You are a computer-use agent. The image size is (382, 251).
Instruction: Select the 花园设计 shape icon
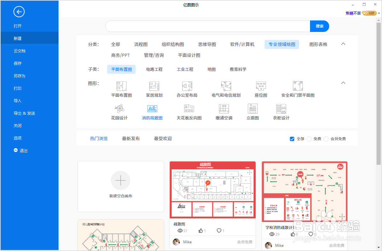(x=119, y=109)
